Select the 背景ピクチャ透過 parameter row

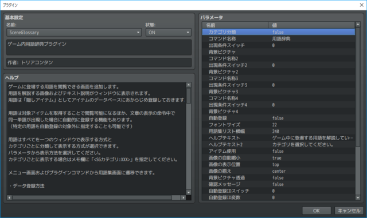pos(279,177)
